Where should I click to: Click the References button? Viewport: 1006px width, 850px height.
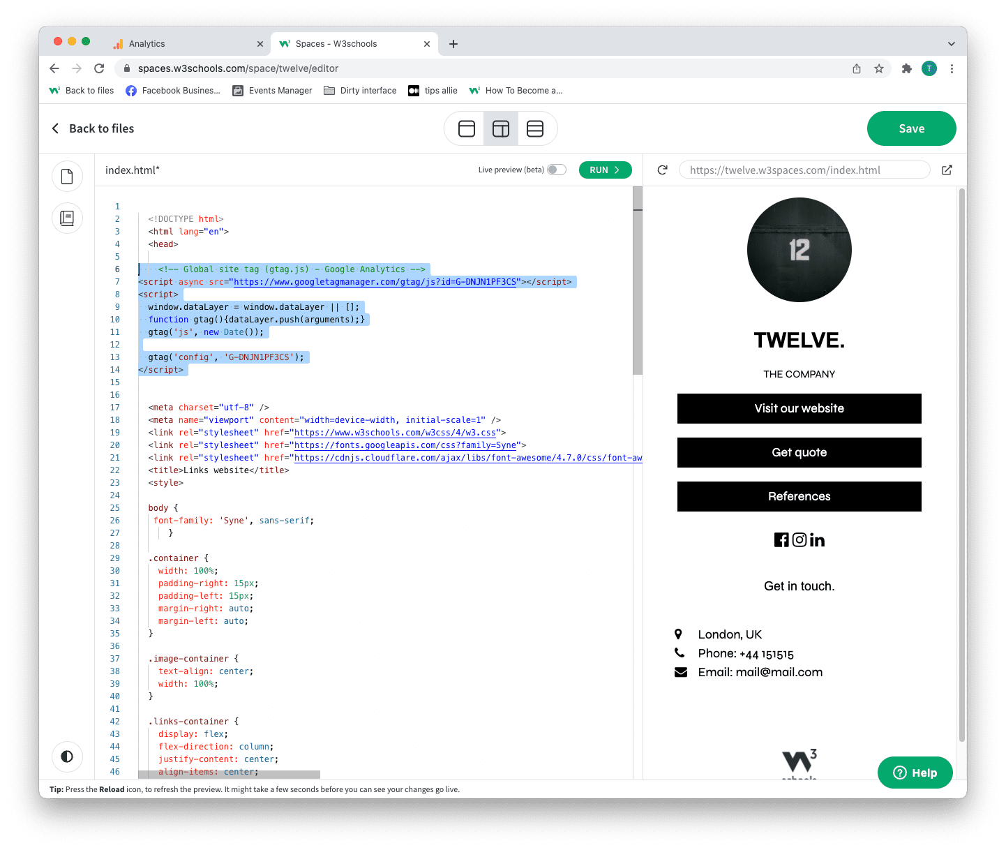pyautogui.click(x=799, y=496)
